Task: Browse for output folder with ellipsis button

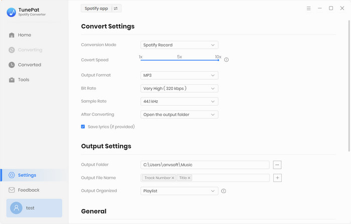Action: click(x=277, y=165)
